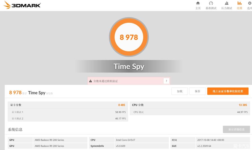Viewport: 252px width, 150px height.
Task: Open the Stress Test (压力测试) icon
Action: [227, 3]
